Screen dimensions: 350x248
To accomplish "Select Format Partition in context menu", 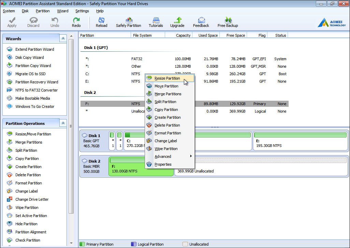I will point(167,133).
